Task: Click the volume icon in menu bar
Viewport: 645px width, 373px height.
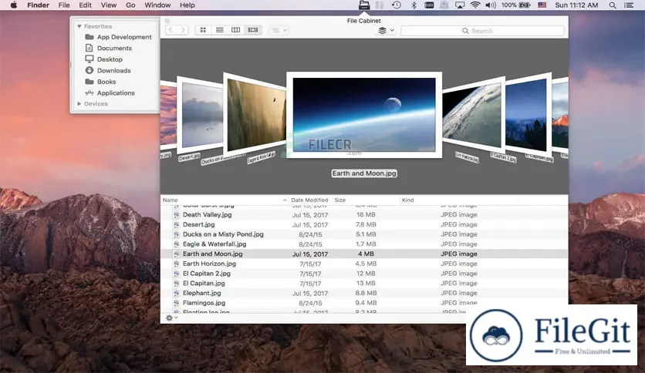Action: tap(491, 5)
